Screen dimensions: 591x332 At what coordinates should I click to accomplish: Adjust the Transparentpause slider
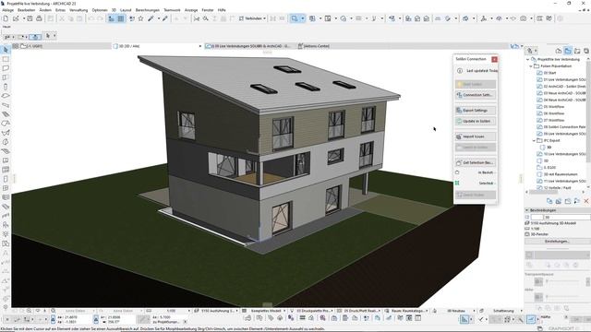562,281
